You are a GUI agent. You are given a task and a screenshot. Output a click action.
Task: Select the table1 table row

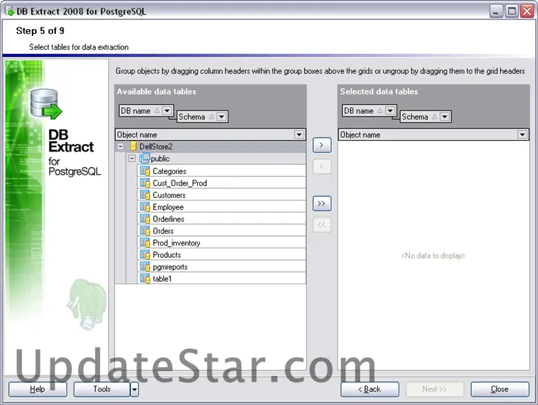(x=221, y=279)
